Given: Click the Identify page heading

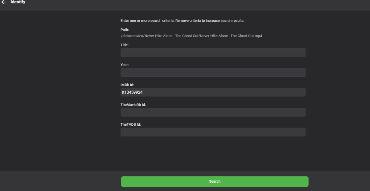Looking at the screenshot, I should pos(18,2).
